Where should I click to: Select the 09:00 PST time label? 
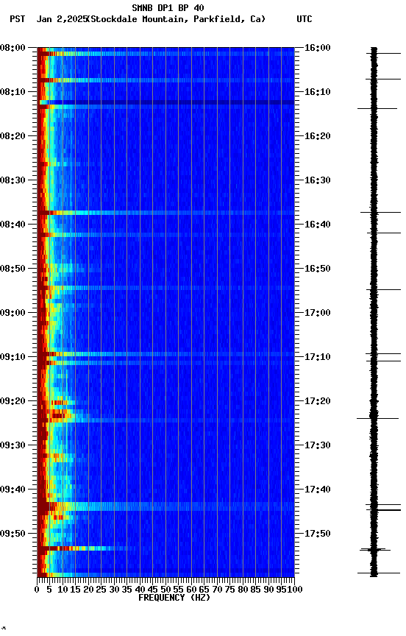pyautogui.click(x=13, y=313)
